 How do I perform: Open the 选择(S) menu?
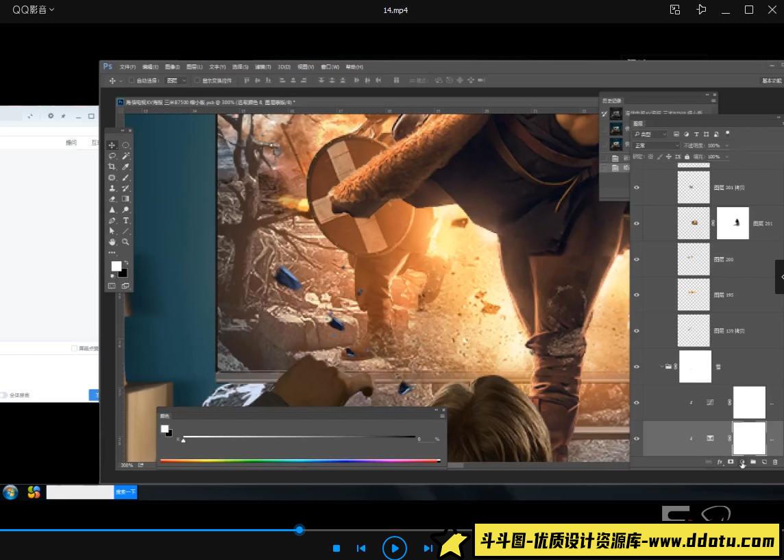240,67
